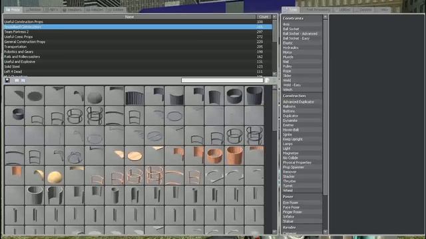Select the Left 4 Dead category
The height and width of the screenshot is (239, 426).
tap(138, 72)
